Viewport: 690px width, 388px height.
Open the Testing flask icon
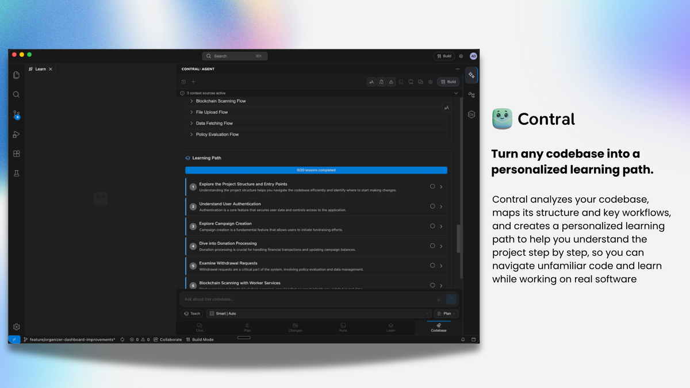point(16,174)
